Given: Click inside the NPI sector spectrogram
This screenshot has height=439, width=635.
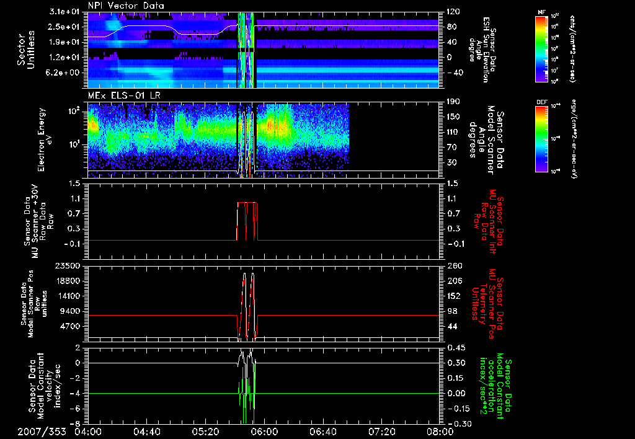Looking at the screenshot, I should tap(263, 50).
